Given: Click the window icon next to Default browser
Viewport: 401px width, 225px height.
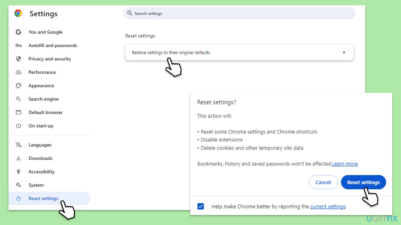Looking at the screenshot, I should click(18, 112).
